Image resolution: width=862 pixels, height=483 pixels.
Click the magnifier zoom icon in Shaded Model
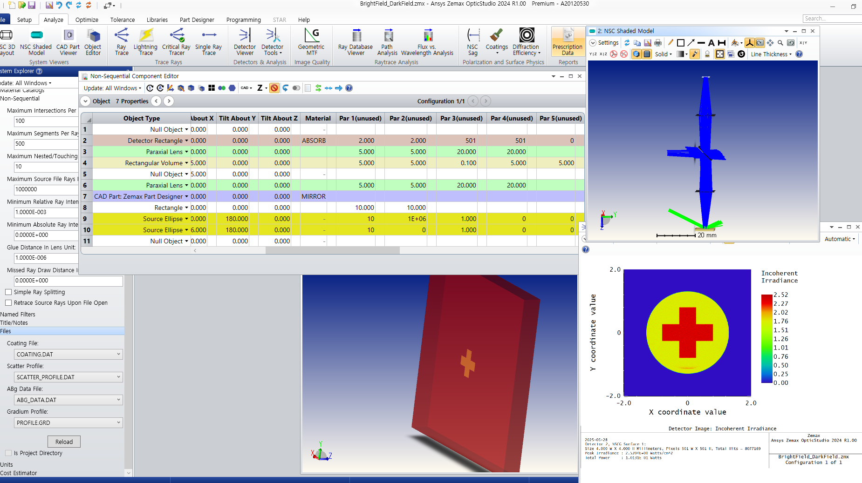pyautogui.click(x=780, y=43)
